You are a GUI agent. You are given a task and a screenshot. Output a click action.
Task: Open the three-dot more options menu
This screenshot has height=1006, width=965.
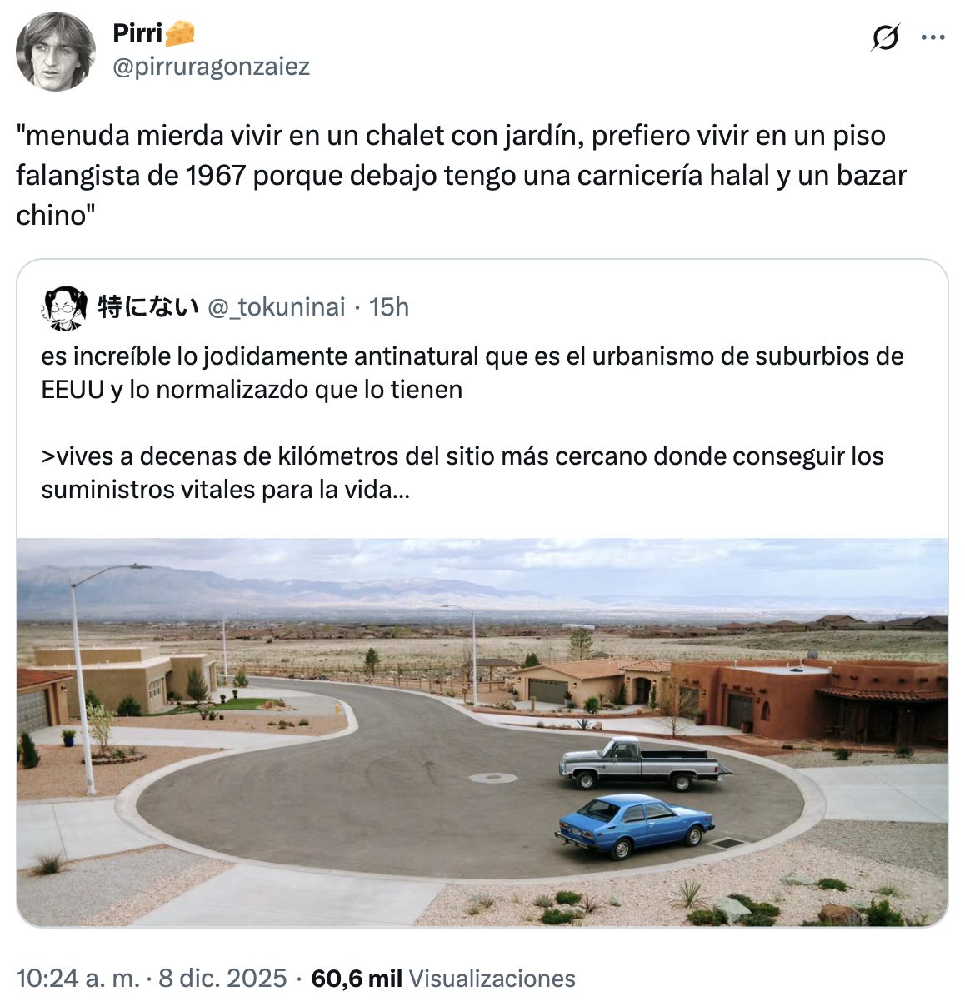coord(932,37)
